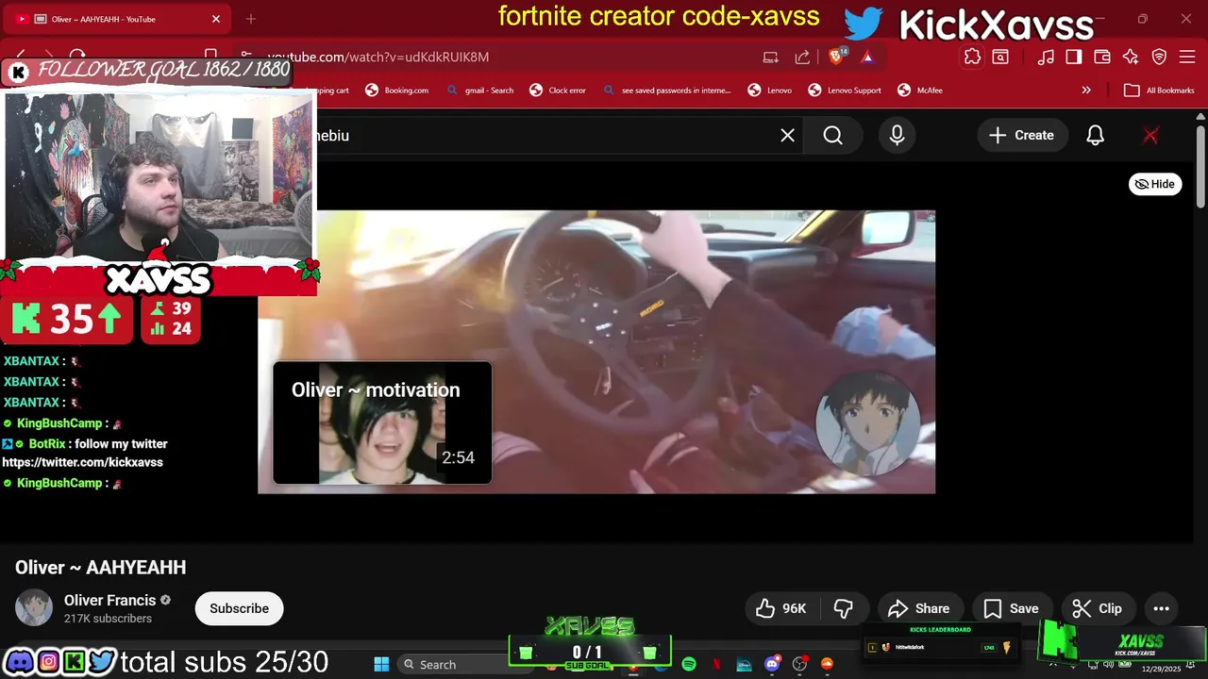Viewport: 1208px width, 679px height.
Task: Click the Create button
Action: [1021, 135]
